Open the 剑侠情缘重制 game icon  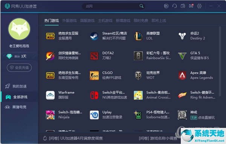(50, 55)
